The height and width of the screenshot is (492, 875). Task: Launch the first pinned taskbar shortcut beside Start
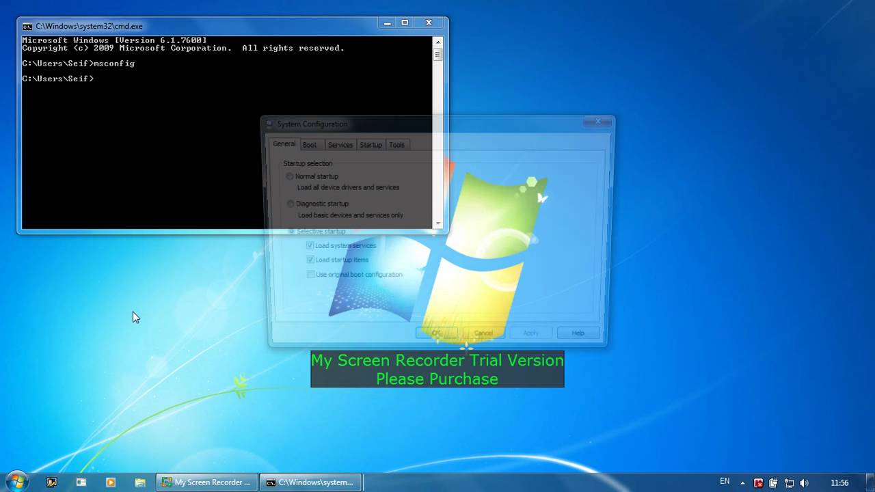[51, 482]
